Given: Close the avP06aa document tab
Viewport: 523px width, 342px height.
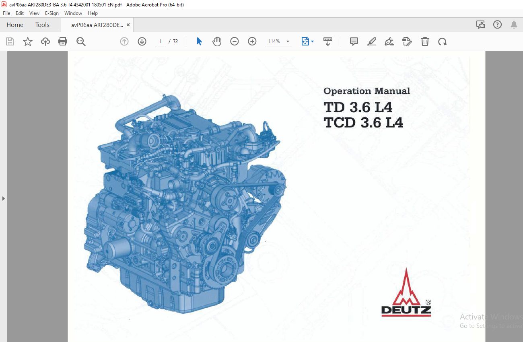Looking at the screenshot, I should [128, 25].
